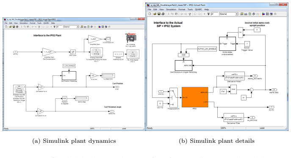Screen dimensions: 291x158
Task: Click 100% zoom status in Actual Plant window
Action: coord(223,128)
